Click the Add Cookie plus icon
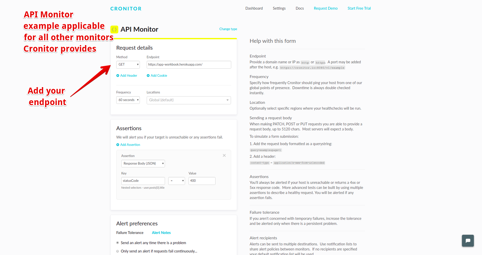 (148, 76)
